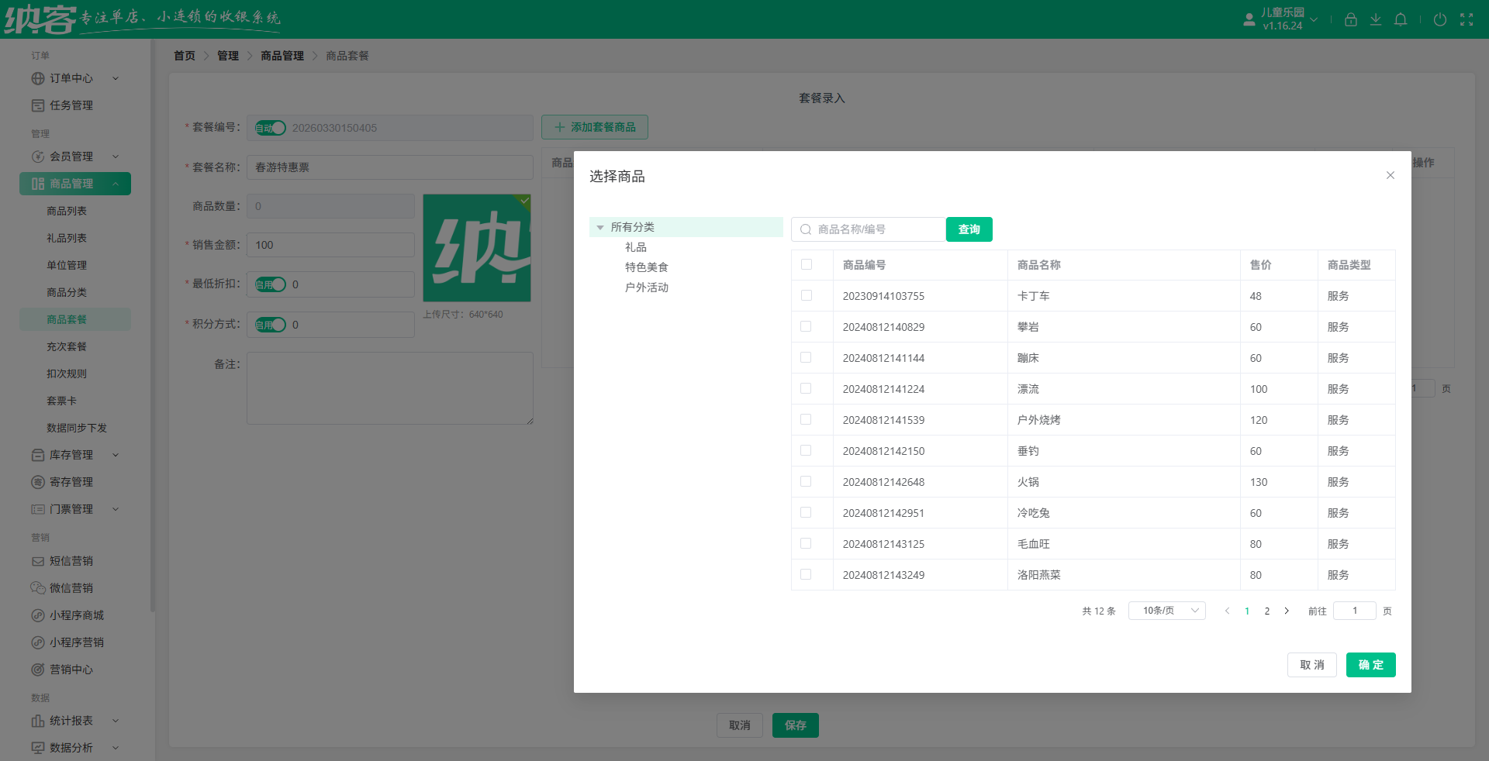Click the lock icon in the top bar

pyautogui.click(x=1351, y=19)
